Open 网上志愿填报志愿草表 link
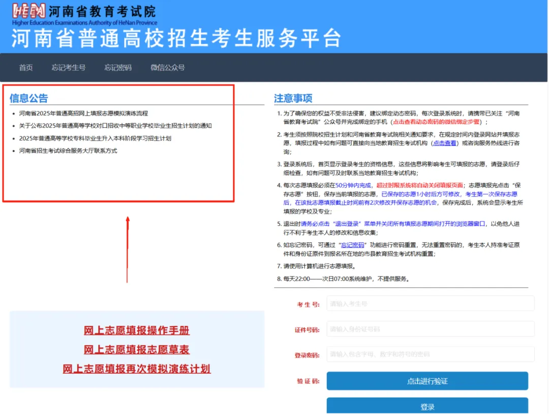Viewport: 549px width, 414px height. point(137,349)
